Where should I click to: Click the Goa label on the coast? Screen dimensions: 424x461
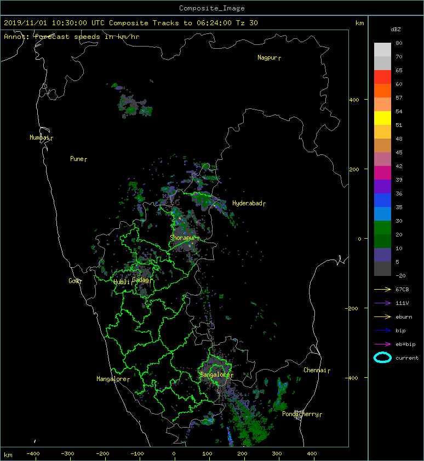(x=73, y=281)
